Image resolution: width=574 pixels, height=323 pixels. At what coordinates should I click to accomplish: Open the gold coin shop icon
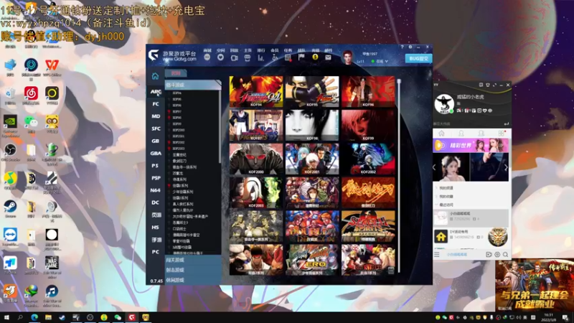point(315,57)
